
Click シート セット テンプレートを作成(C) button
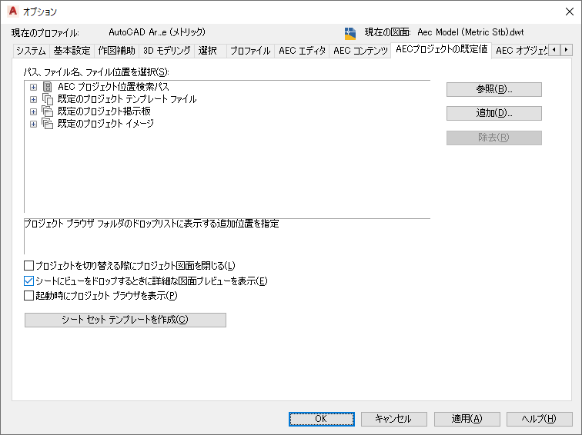click(x=125, y=320)
